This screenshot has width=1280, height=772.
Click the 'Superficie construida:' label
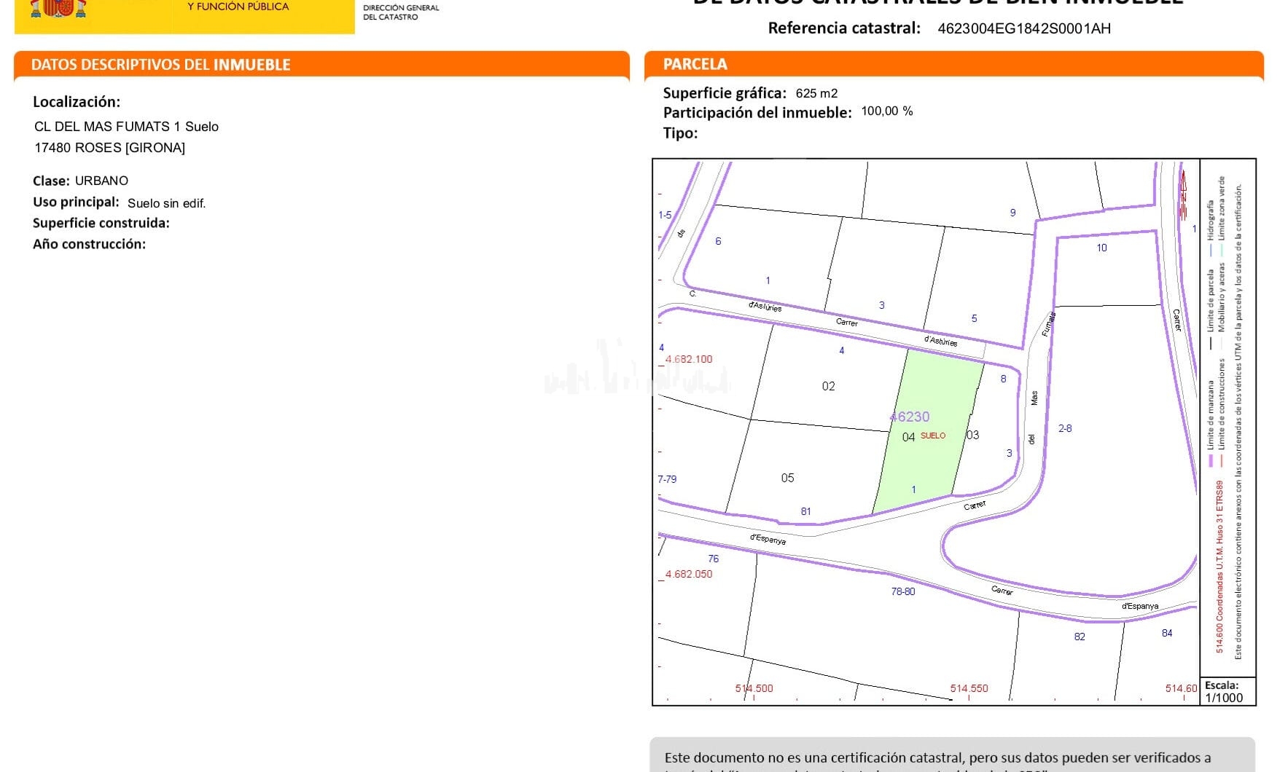click(x=101, y=223)
